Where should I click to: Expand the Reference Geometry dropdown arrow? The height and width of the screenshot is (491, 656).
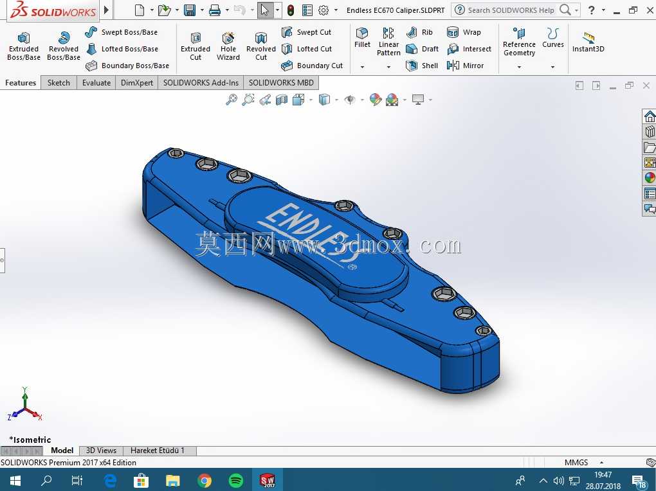click(519, 66)
